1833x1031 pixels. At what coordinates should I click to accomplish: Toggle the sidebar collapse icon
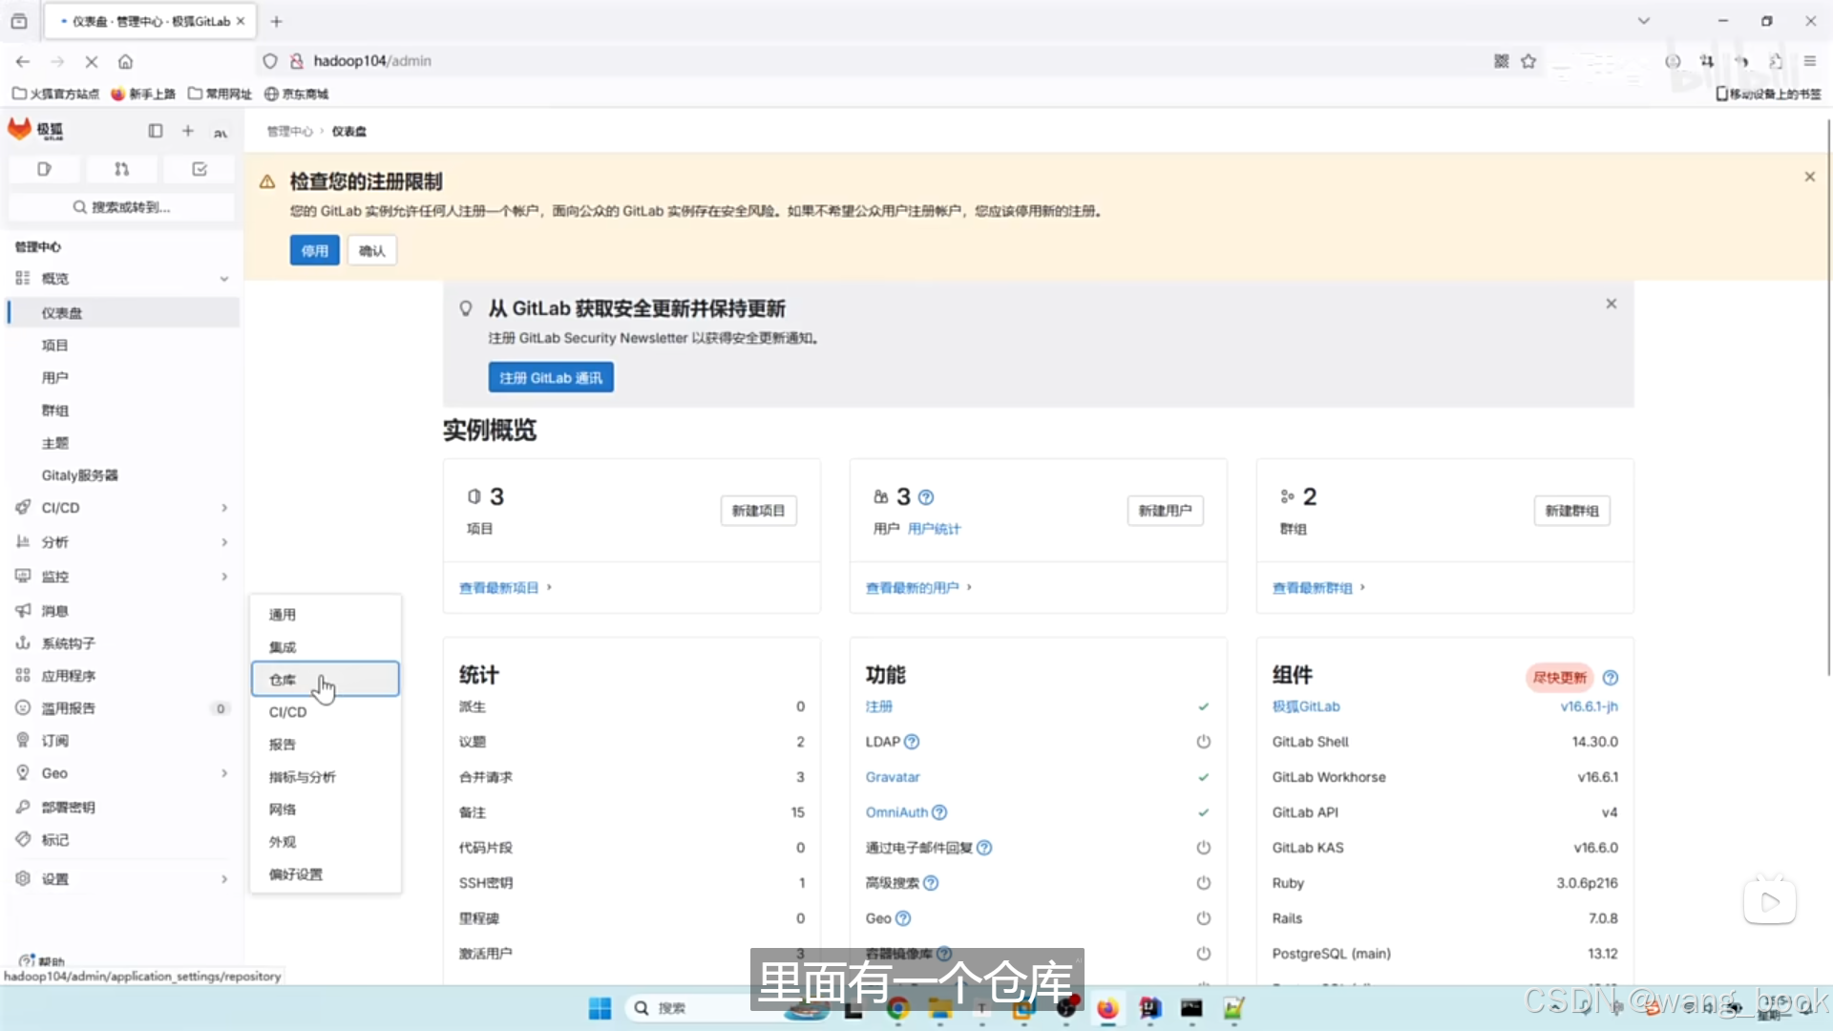click(156, 131)
